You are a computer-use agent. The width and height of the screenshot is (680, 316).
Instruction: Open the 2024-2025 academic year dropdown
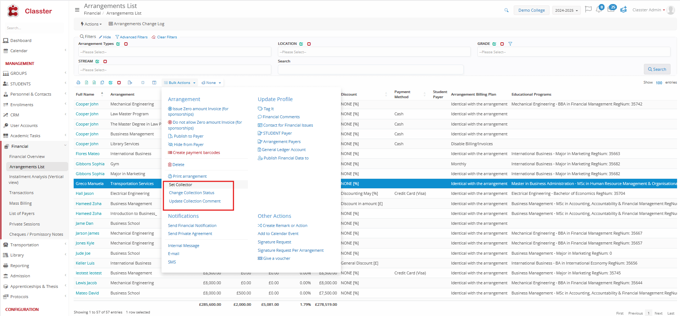[566, 11]
